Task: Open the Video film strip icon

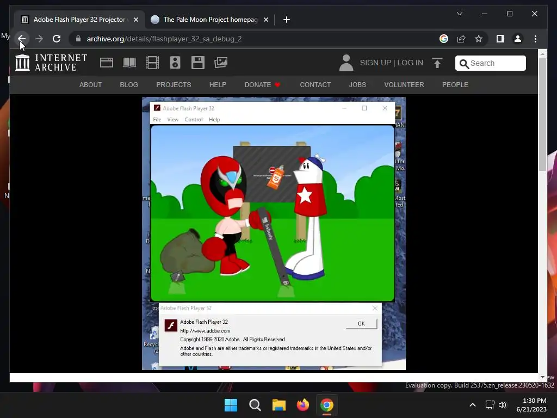Action: (152, 63)
